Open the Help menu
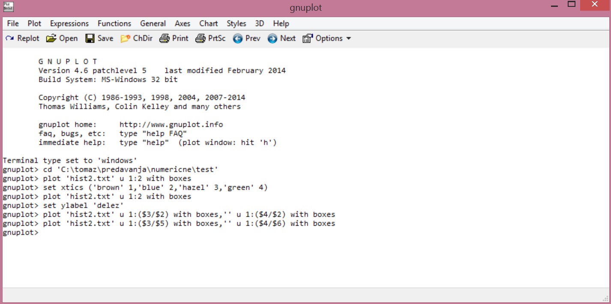This screenshot has height=304, width=611. tap(281, 24)
